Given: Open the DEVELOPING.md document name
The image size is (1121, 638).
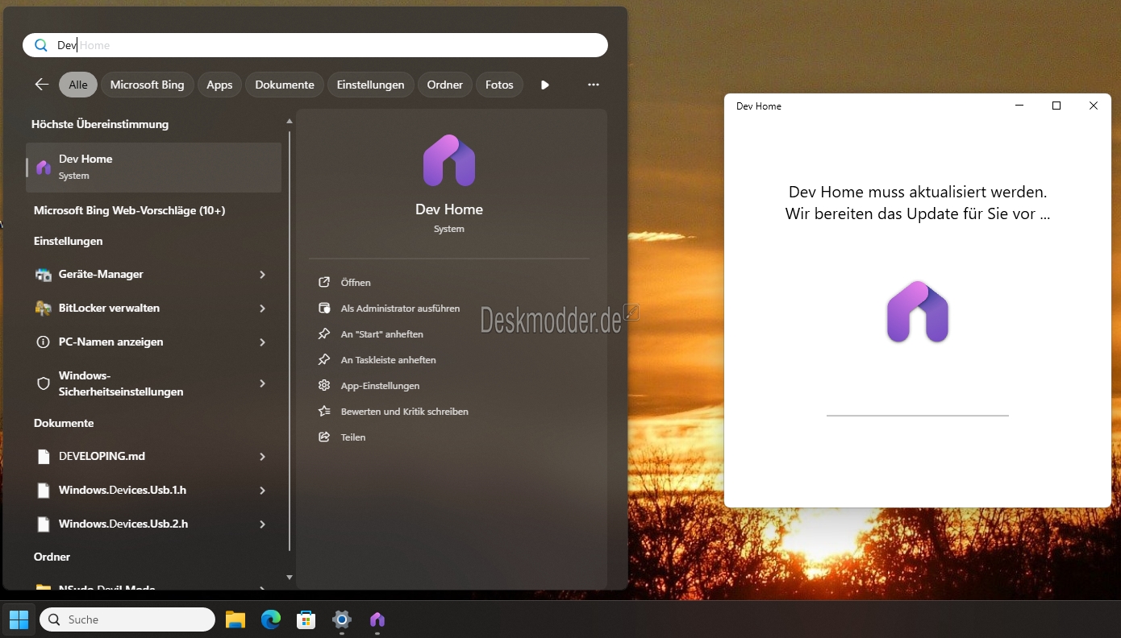Looking at the screenshot, I should pos(102,457).
